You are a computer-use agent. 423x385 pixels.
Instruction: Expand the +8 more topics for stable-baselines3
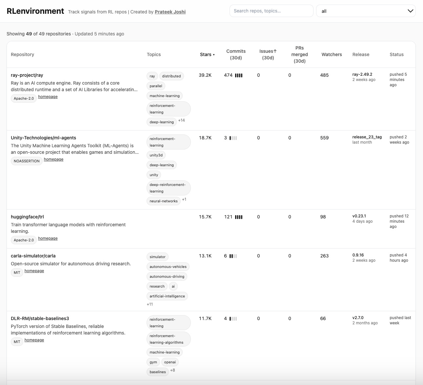172,370
